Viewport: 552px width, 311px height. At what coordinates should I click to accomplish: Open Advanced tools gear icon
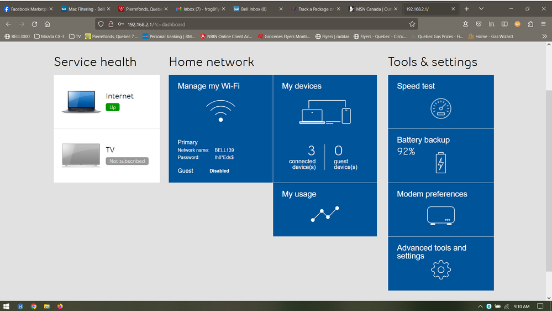(440, 269)
